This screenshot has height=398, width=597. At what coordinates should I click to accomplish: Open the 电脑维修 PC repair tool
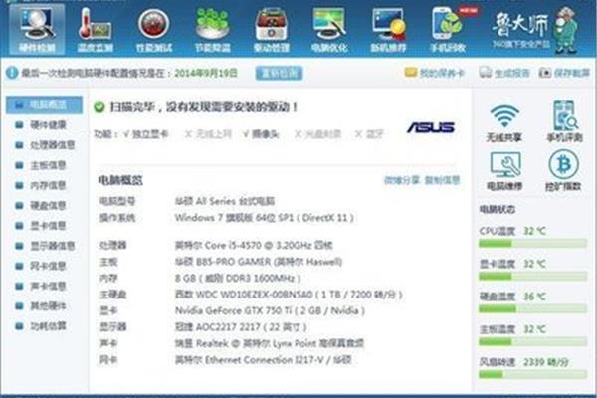(x=504, y=171)
